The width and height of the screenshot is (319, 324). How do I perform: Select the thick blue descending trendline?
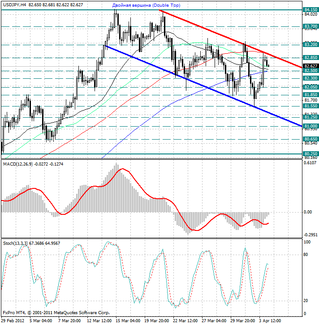pos(204,86)
